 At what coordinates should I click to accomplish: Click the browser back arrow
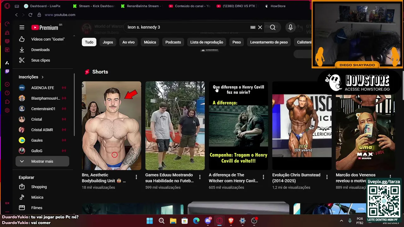16,15
